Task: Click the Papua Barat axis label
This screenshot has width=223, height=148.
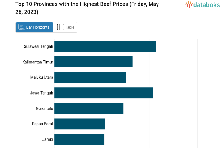Action: [43, 124]
